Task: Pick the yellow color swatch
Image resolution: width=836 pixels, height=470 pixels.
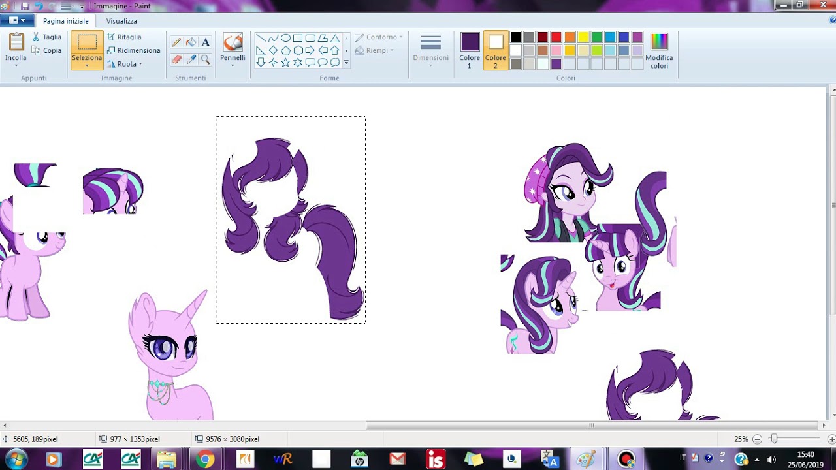Action: [x=583, y=37]
